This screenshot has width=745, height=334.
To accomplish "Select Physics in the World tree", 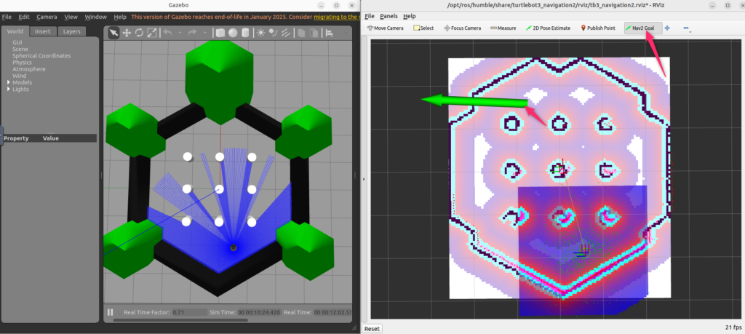I will pyautogui.click(x=22, y=63).
